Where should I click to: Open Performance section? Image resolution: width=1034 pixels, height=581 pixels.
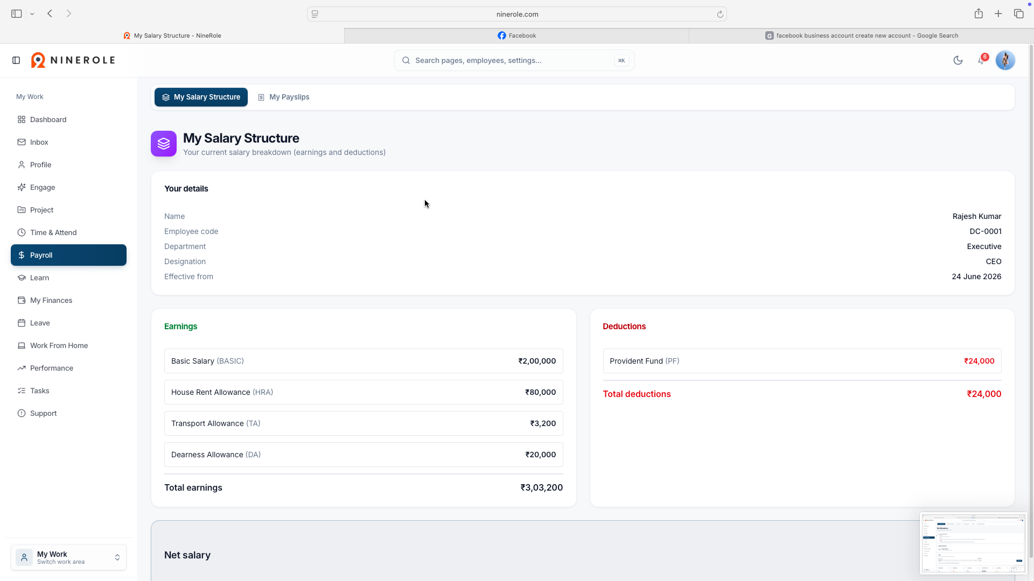[68, 368]
